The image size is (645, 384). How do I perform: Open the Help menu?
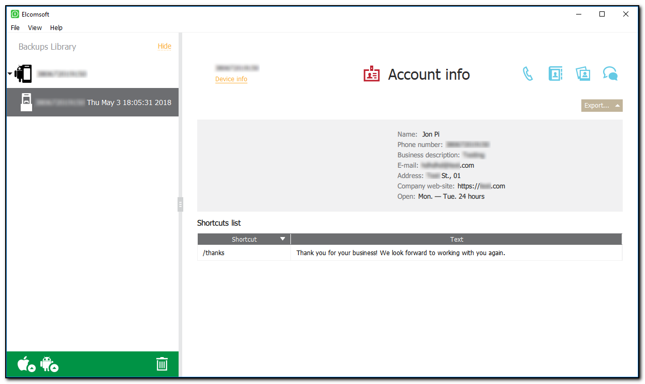(x=56, y=28)
